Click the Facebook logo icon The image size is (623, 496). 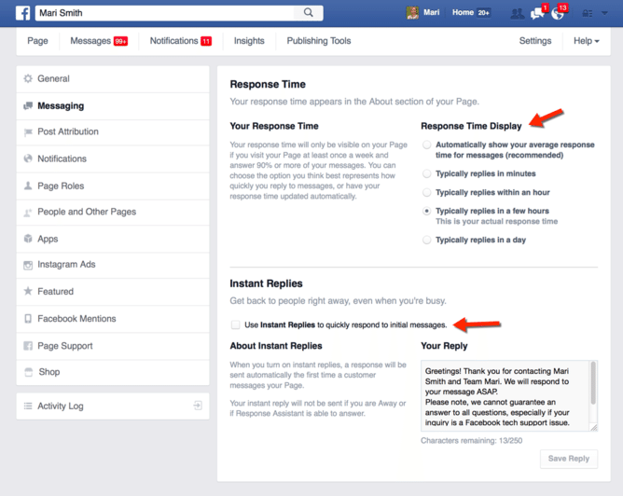(x=22, y=13)
